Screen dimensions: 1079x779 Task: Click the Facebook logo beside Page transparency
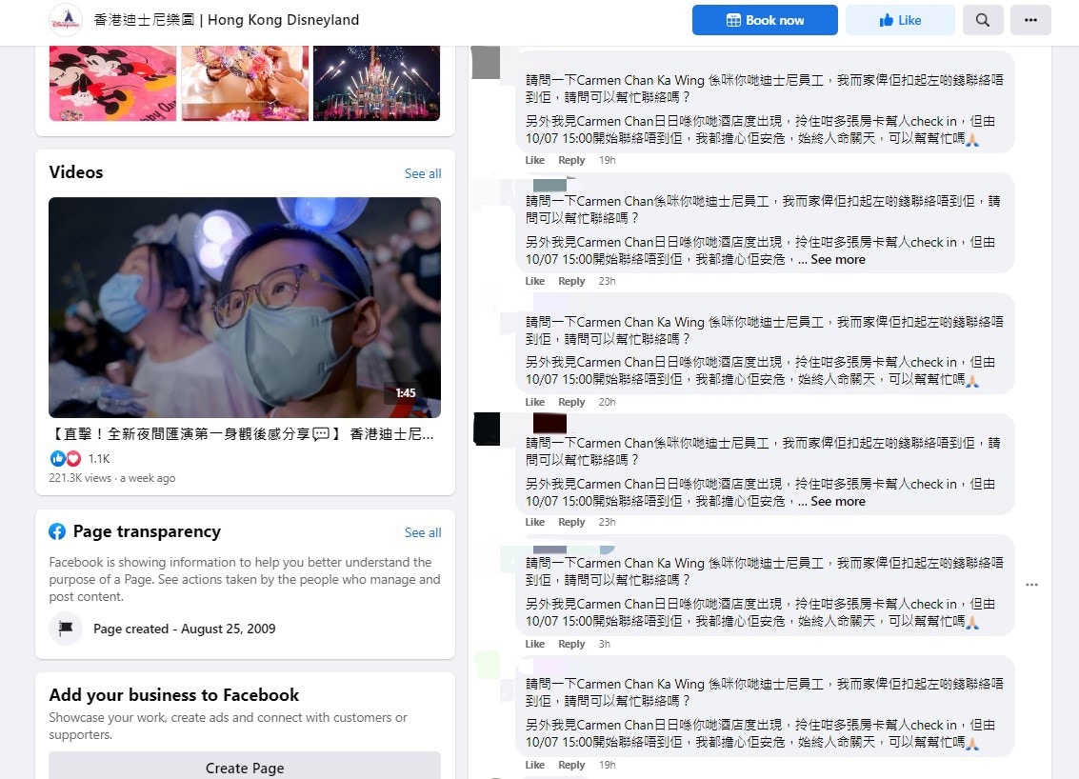click(57, 531)
